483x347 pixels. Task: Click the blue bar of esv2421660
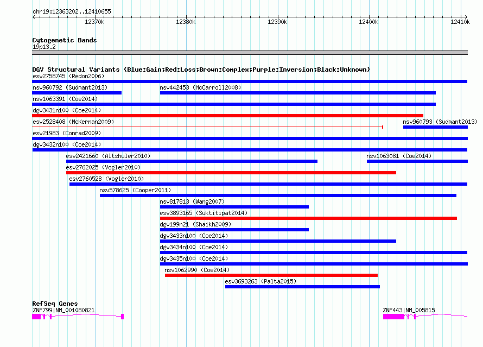pos(192,161)
